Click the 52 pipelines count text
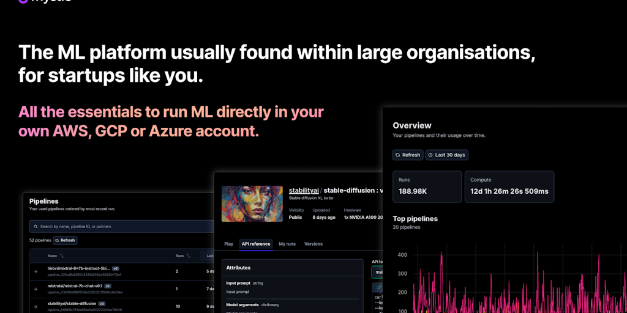627x313 pixels. pyautogui.click(x=40, y=240)
